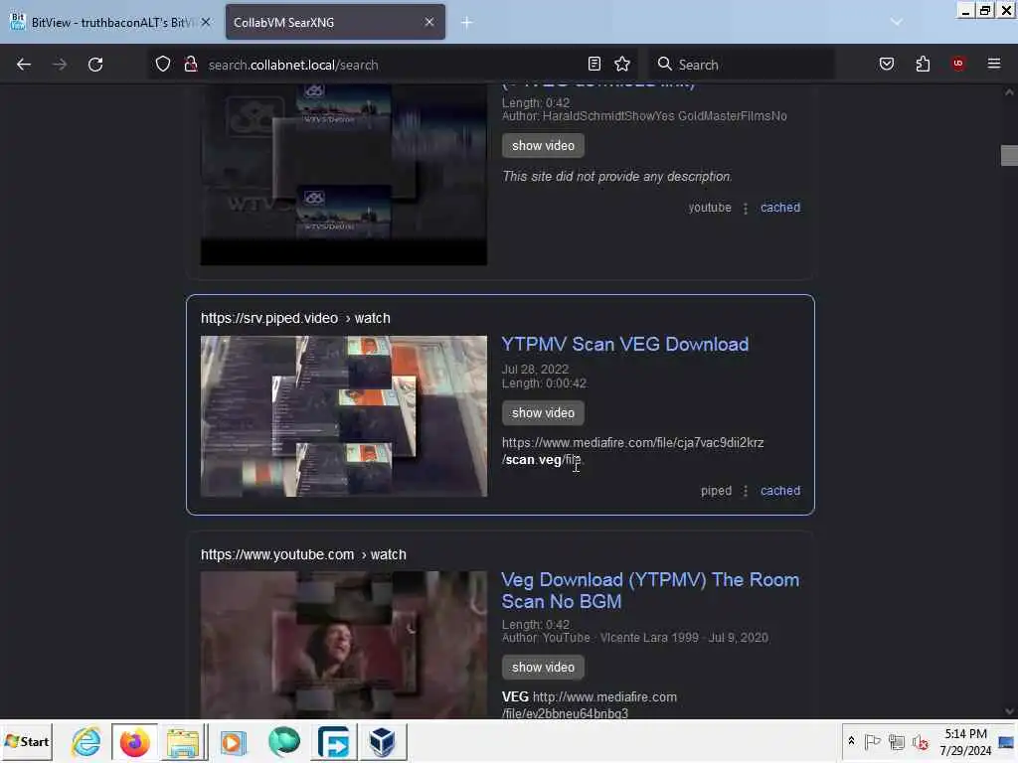Open the WTVS Detroit video thumbnail
The image size is (1018, 763).
[x=343, y=174]
